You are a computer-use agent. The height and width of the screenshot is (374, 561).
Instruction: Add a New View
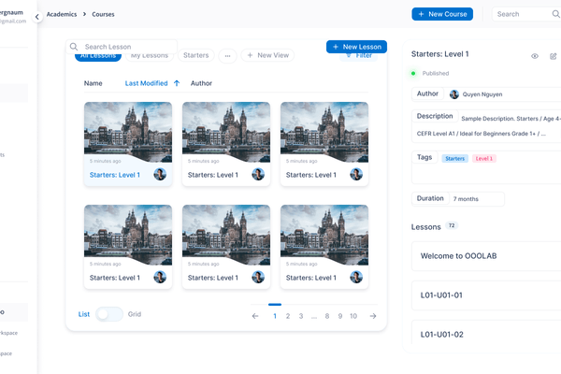[267, 56]
